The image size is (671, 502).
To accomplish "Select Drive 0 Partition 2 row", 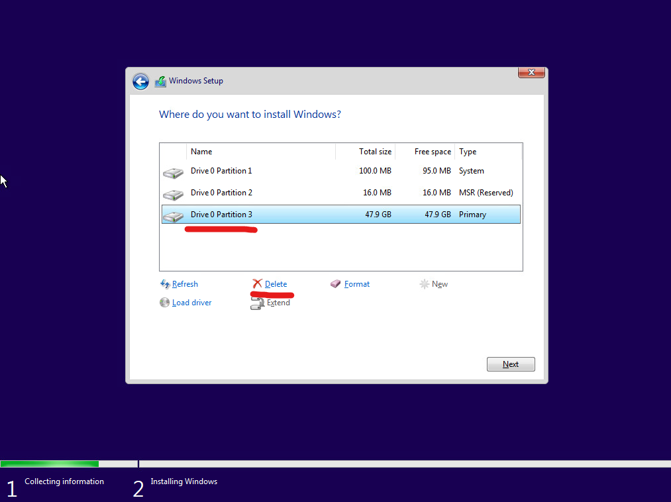I will [x=341, y=193].
